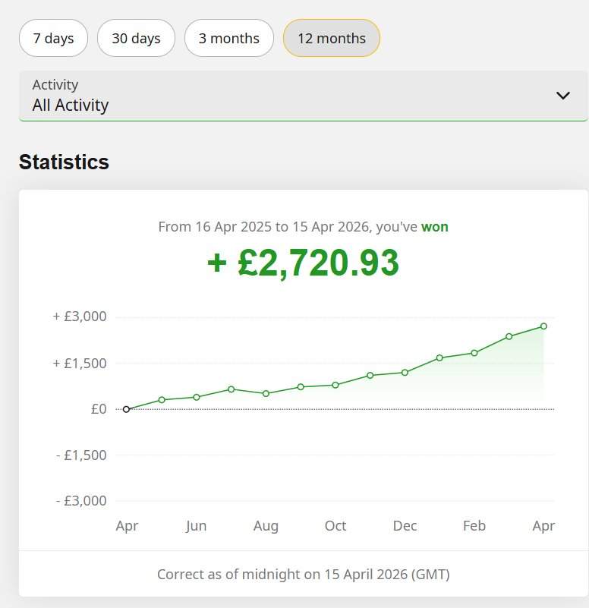The width and height of the screenshot is (589, 608).
Task: Select the 7 days filter
Action: tap(53, 38)
